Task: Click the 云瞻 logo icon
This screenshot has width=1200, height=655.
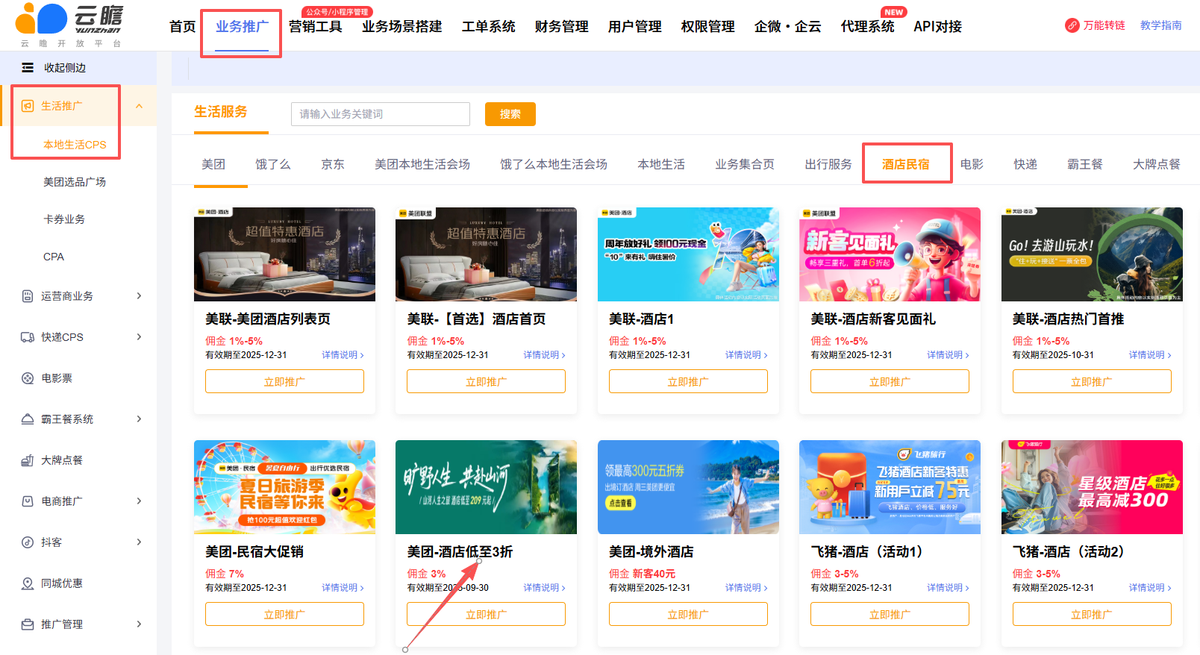Action: tap(41, 19)
